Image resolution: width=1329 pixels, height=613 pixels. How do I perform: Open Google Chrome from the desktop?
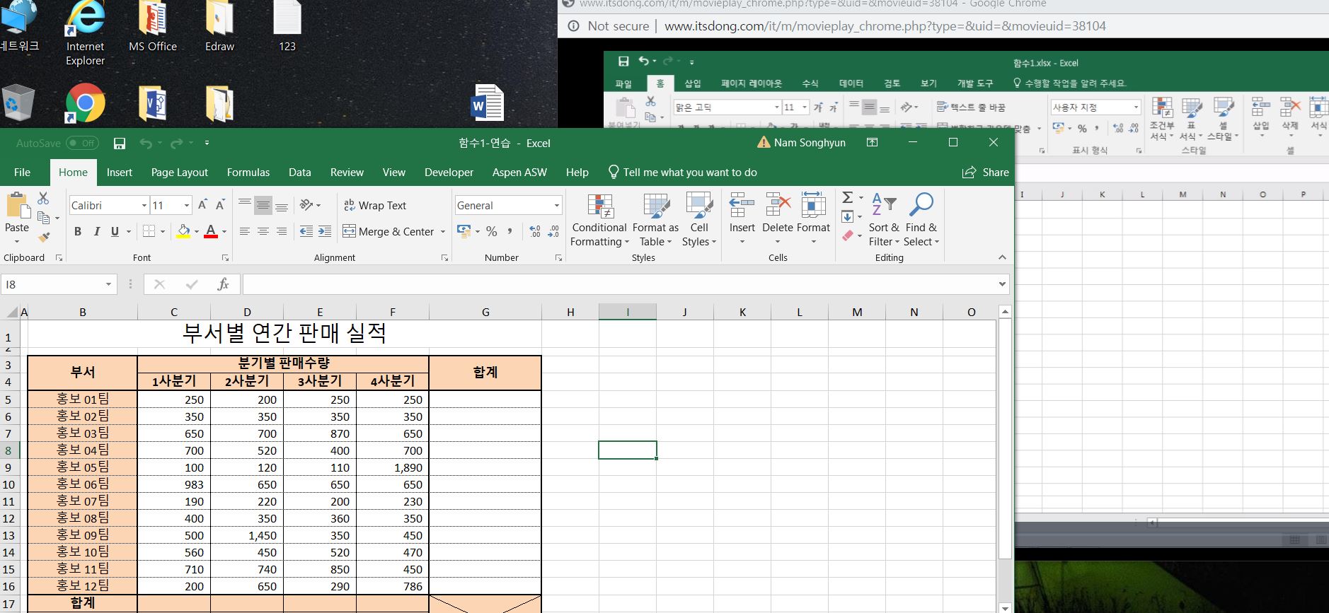[x=86, y=104]
